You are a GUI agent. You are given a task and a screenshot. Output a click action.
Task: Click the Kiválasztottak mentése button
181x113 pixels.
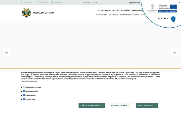pos(92,106)
